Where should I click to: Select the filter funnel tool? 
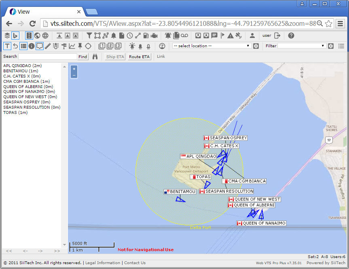pyautogui.click(x=89, y=36)
